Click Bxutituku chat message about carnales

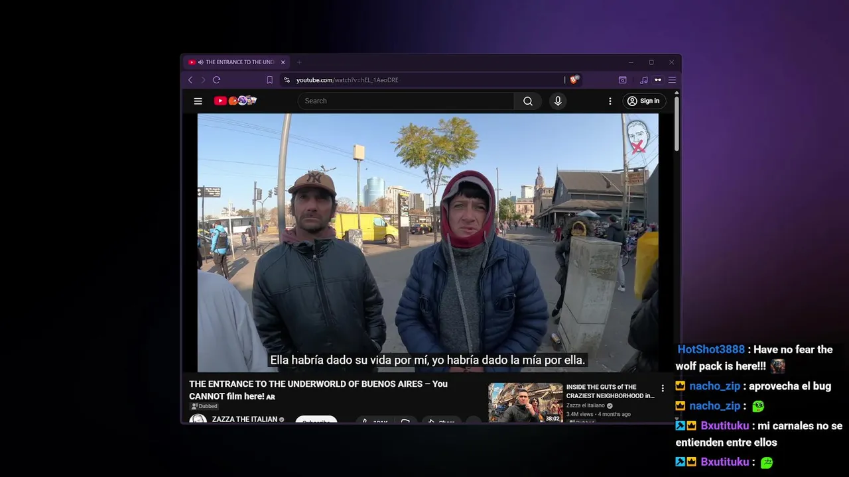759,434
